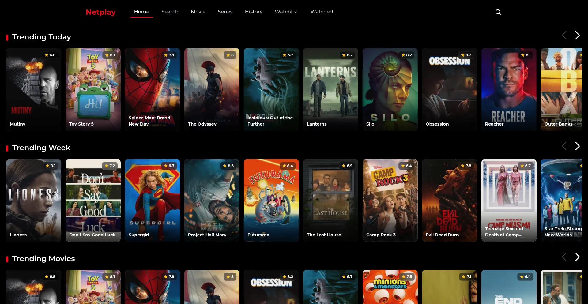This screenshot has width=588, height=304.
Task: Open Toy Story 5 in Trending Today
Action: (93, 89)
